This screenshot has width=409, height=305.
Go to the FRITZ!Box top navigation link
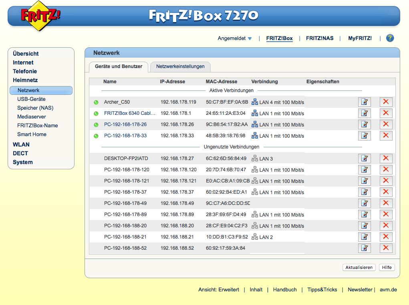279,38
